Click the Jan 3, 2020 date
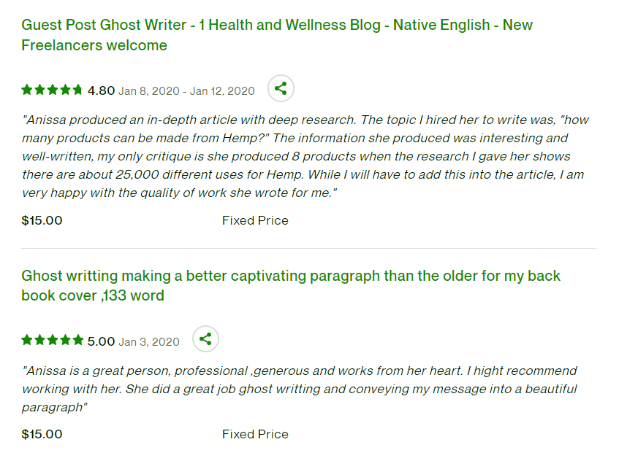619x461 pixels. pos(148,341)
